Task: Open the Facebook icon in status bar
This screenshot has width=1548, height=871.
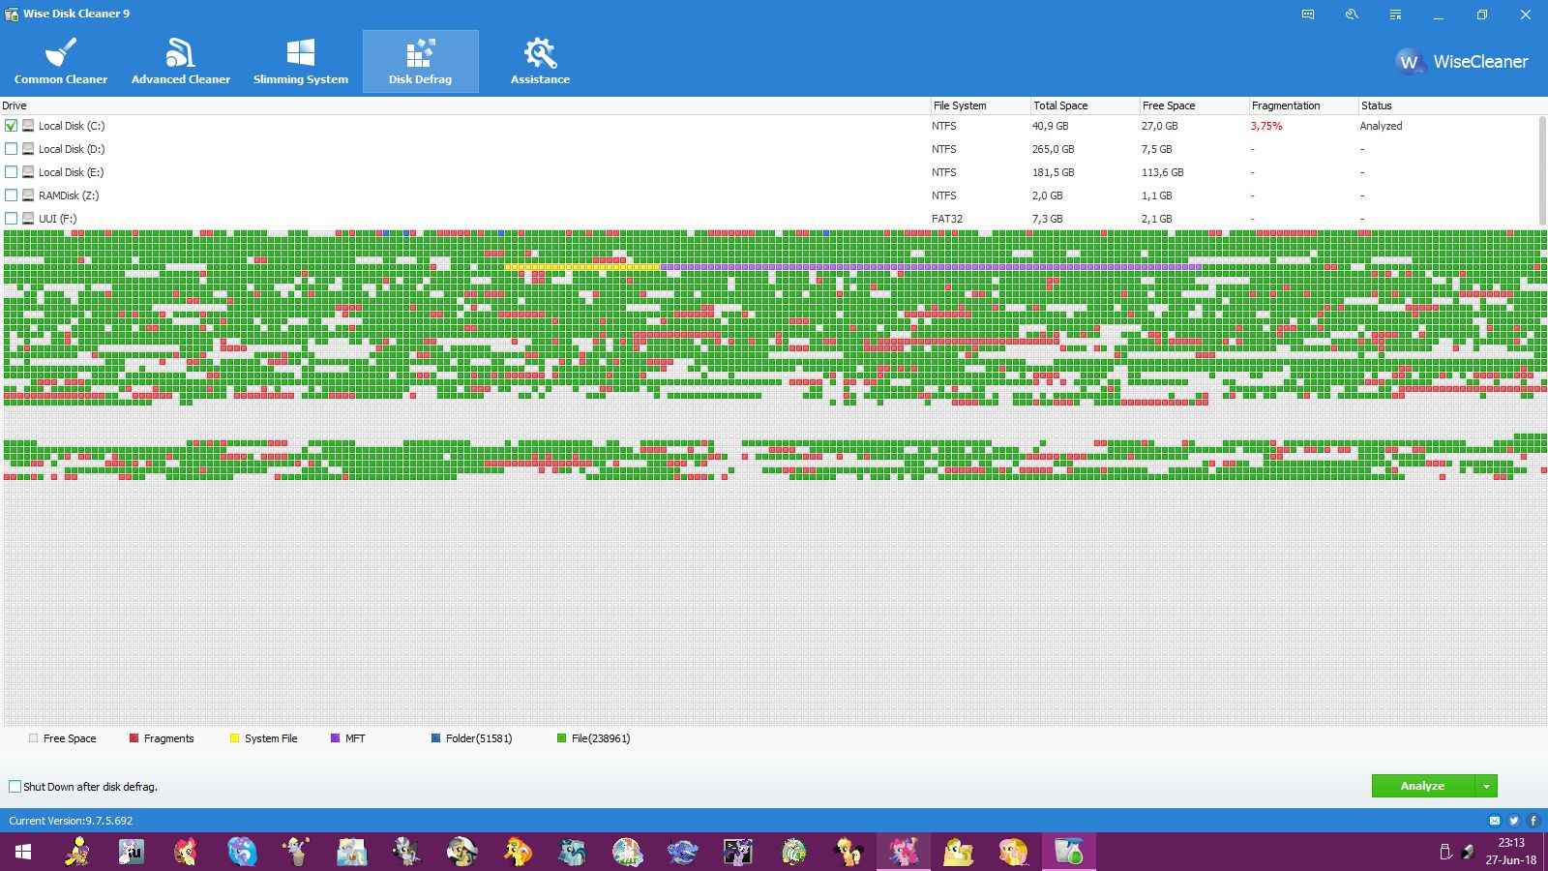Action: [1533, 821]
